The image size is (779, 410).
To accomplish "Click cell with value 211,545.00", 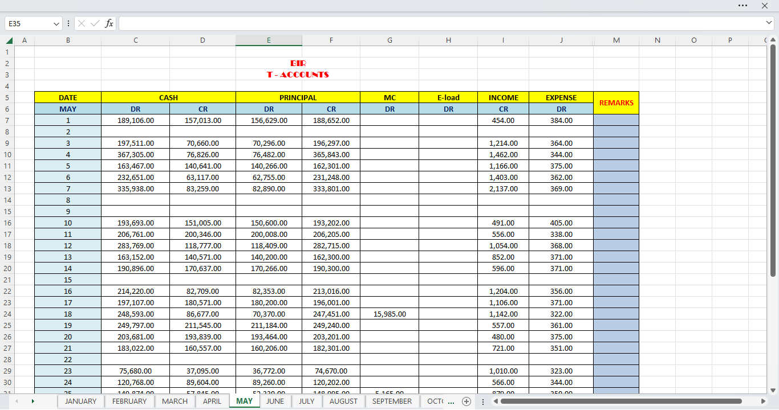I will coord(203,325).
